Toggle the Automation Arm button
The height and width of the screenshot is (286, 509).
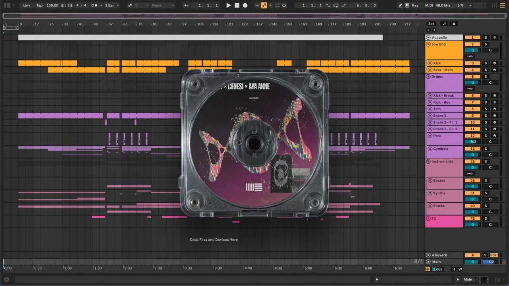coord(264,6)
